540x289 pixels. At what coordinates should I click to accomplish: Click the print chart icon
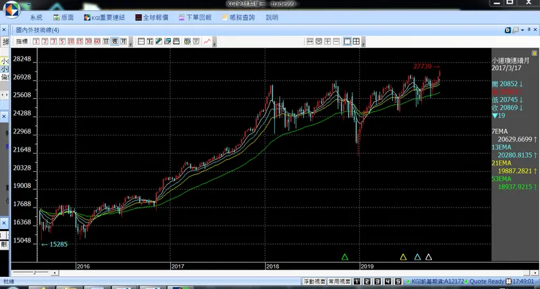coord(176,42)
